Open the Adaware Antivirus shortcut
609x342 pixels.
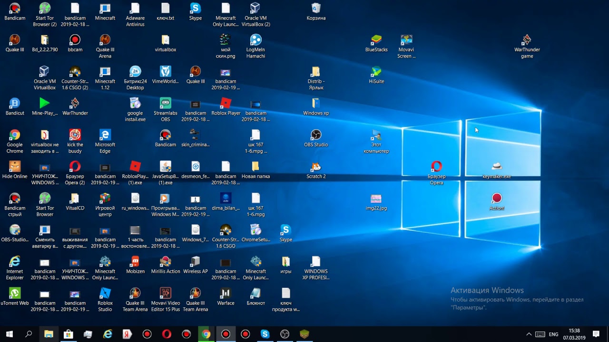135,14
